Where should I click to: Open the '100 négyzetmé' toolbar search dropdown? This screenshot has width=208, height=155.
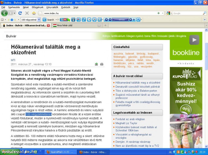pyautogui.click(x=39, y=20)
